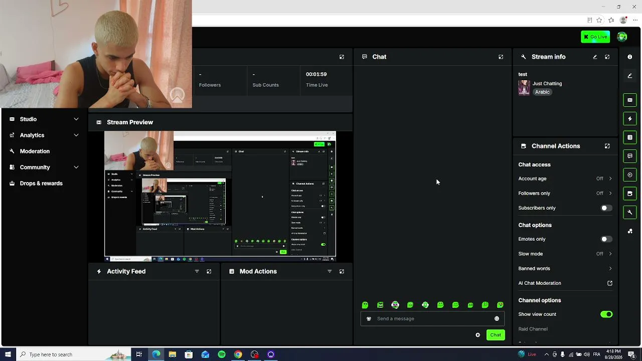The height and width of the screenshot is (361, 642).
Task: Click the chat identity badge icon in message box
Action: point(369,318)
